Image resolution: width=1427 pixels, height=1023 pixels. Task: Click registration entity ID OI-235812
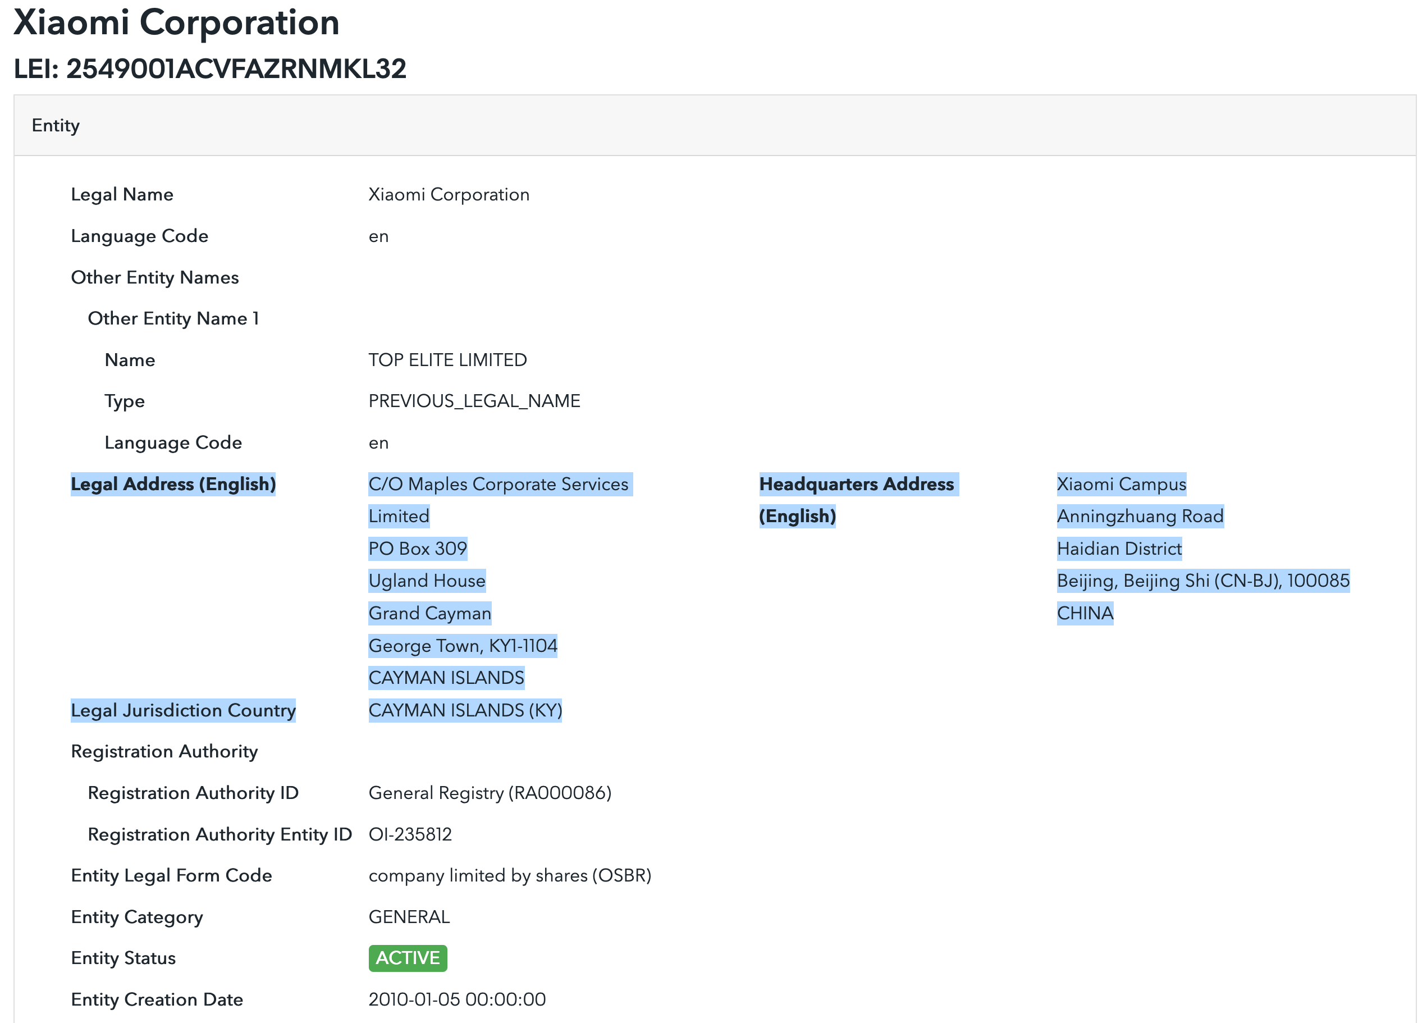point(410,834)
